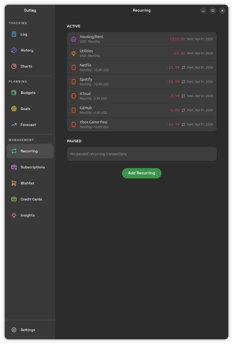Viewport: 233px width, 344px height.
Task: Open the Wishlist cart icon
Action: point(14,183)
